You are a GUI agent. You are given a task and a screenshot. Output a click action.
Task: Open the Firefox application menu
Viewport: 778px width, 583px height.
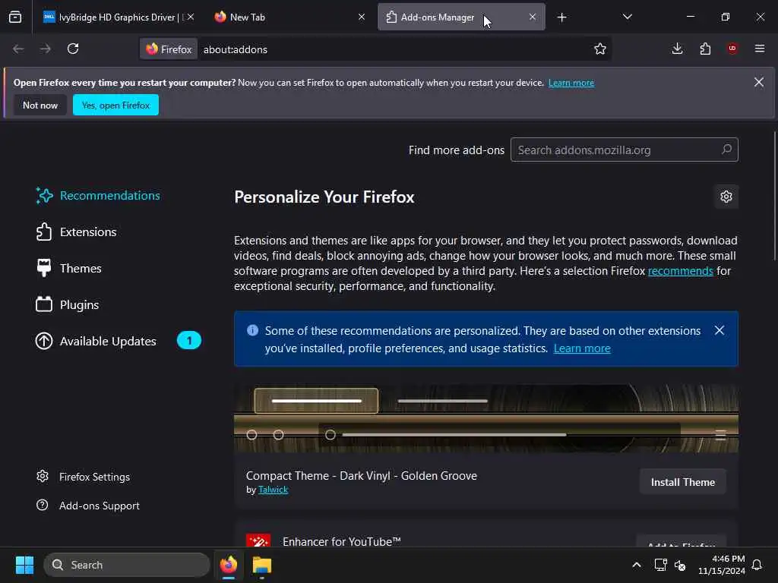point(760,49)
